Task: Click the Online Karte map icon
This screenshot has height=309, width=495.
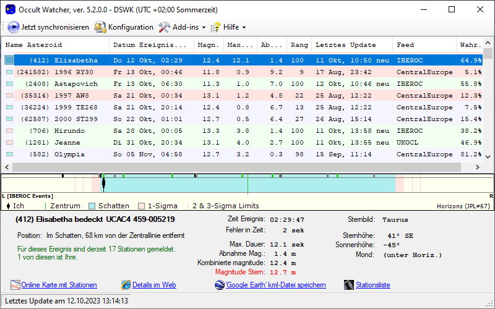Action: [15, 285]
